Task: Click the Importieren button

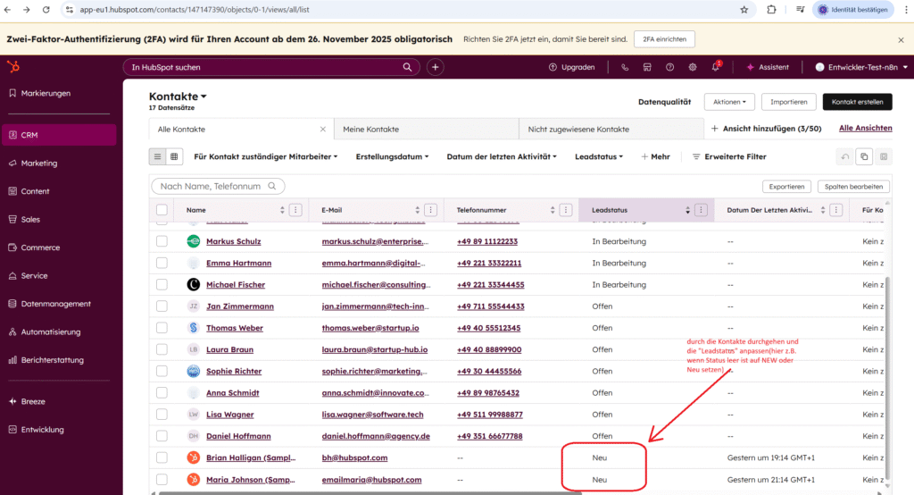Action: [789, 102]
